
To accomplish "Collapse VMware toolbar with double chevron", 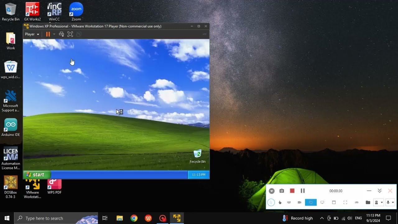I will point(205,34).
